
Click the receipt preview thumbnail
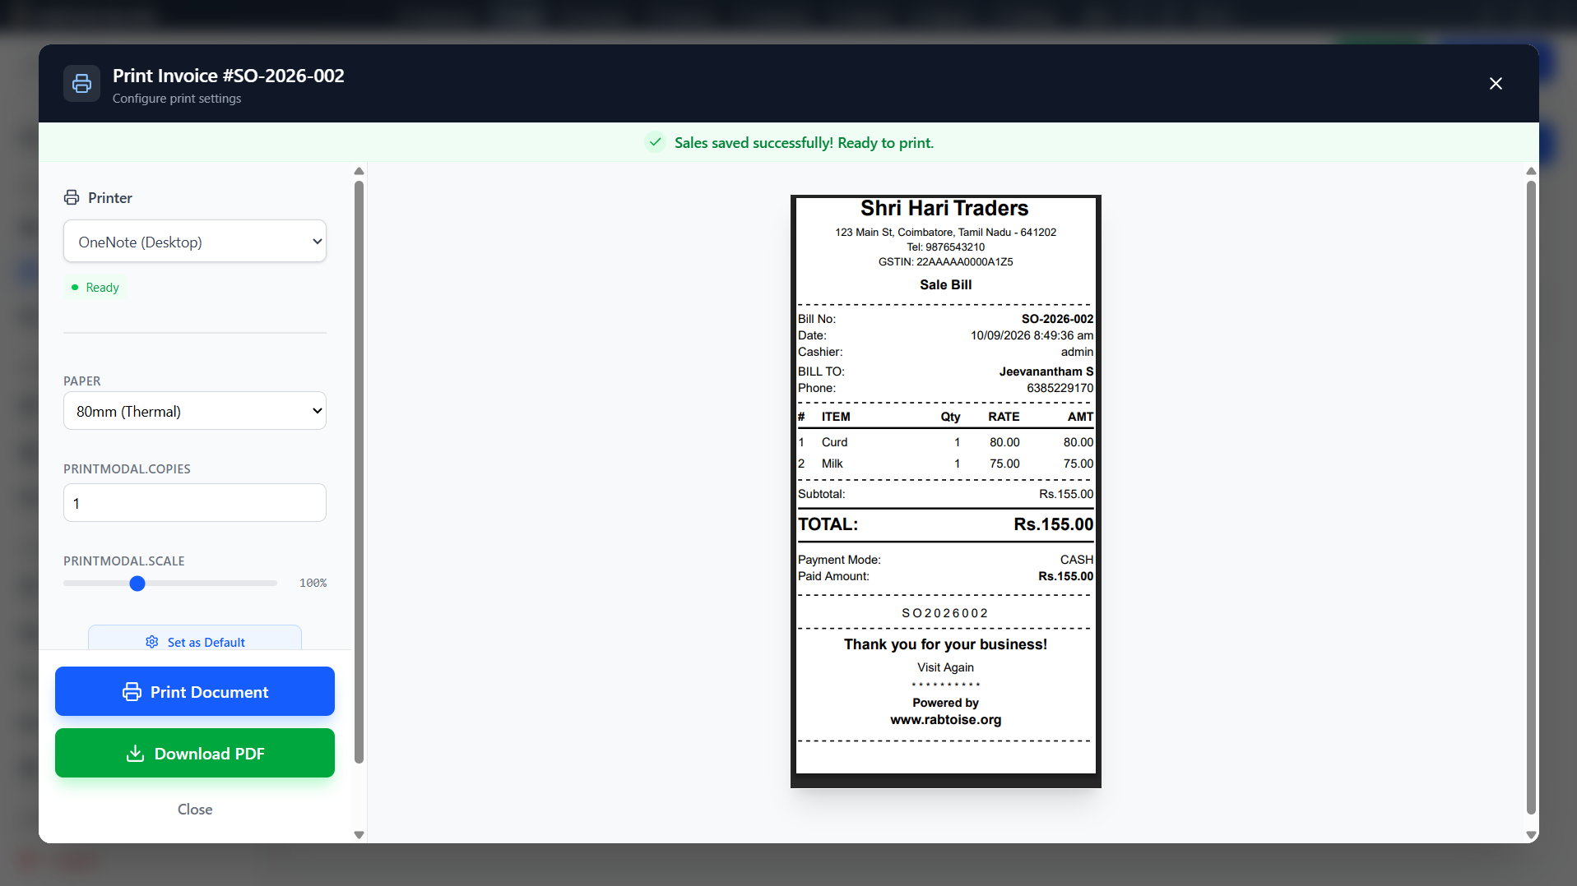pyautogui.click(x=946, y=491)
